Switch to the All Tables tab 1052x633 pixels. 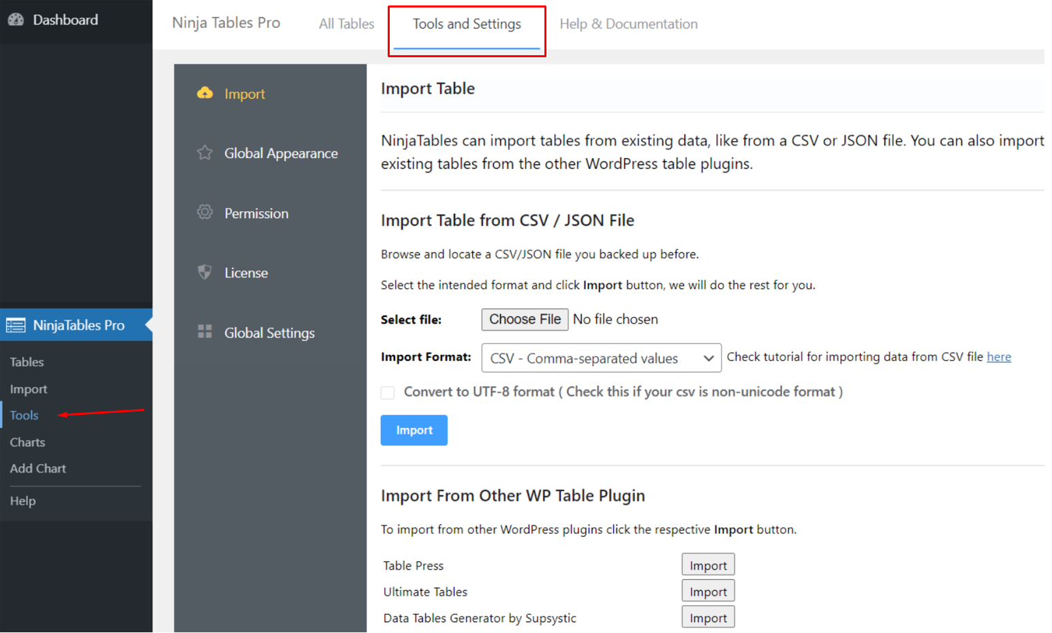point(346,24)
